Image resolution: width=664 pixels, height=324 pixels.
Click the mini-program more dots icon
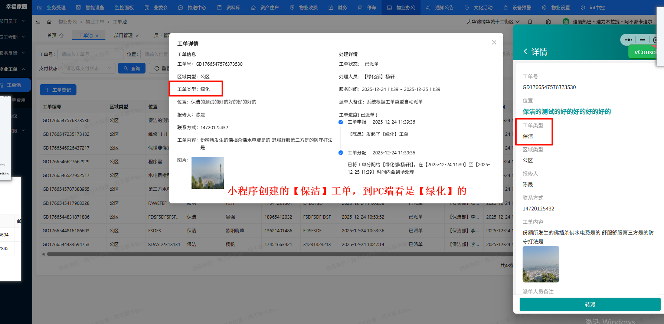click(629, 40)
